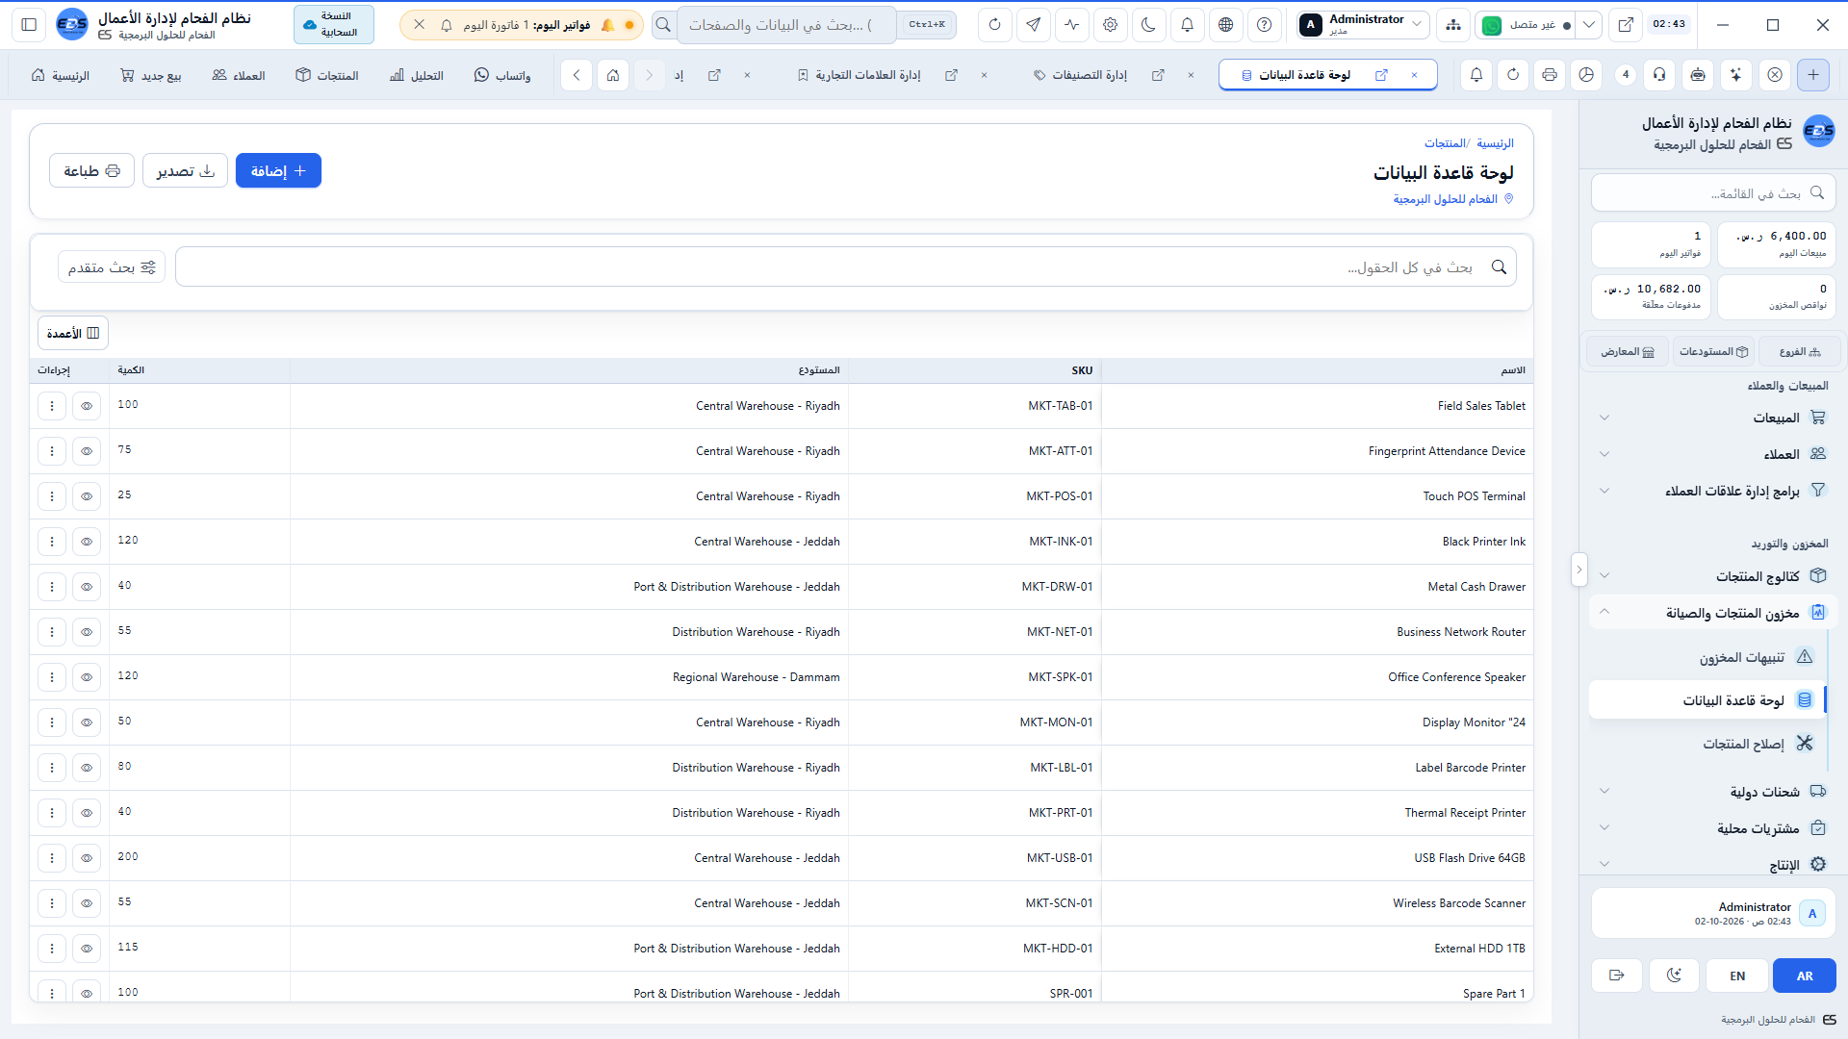The image size is (1848, 1039).
Task: View details of Field Sales Tablet row
Action: [86, 406]
